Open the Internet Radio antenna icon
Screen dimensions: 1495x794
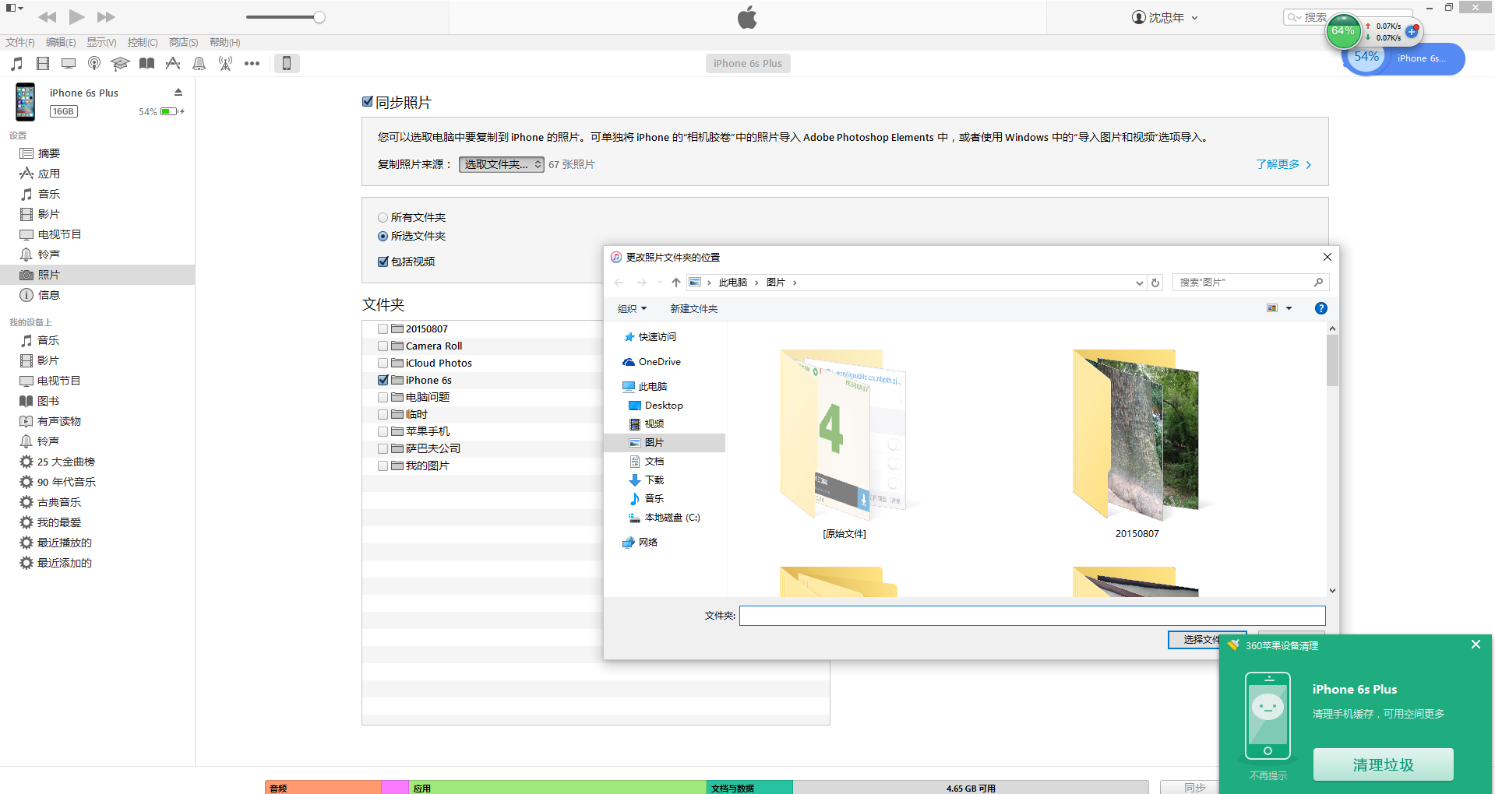pyautogui.click(x=225, y=64)
